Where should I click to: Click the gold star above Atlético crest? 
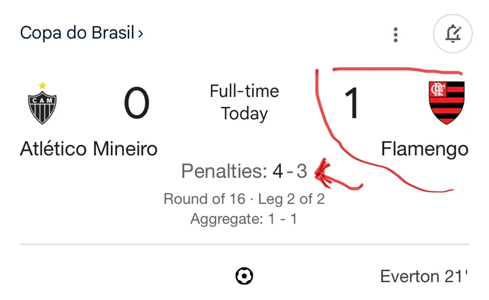(42, 85)
